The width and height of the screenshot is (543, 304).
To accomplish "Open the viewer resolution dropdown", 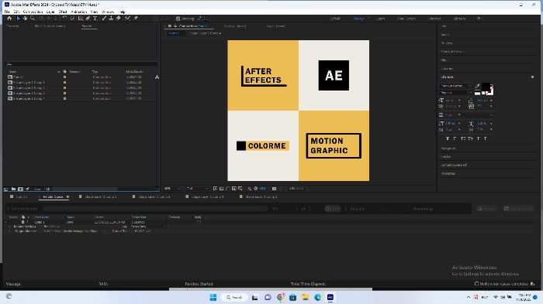I will click(198, 189).
